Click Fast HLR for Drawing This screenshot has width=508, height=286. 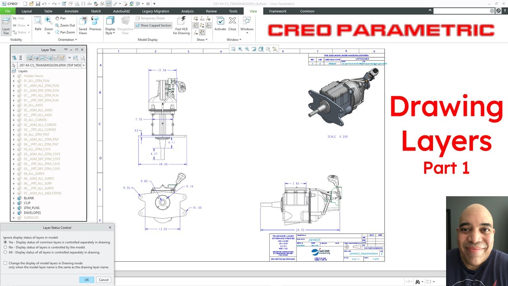(x=181, y=25)
